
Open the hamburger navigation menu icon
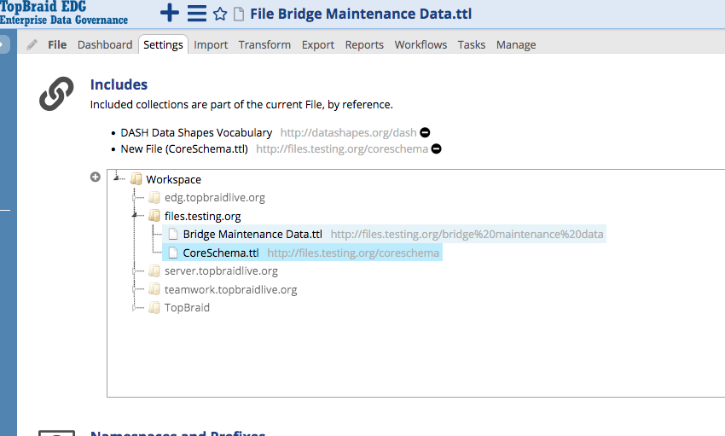pos(197,14)
